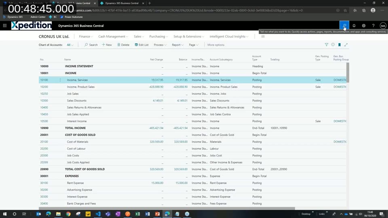Switch to the Dynamics 365 Business Central browser tab
The image size is (388, 218).
[x=122, y=3]
